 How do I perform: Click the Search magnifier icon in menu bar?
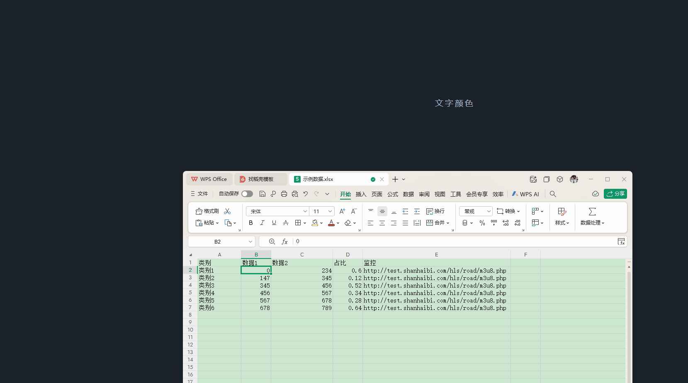click(x=553, y=194)
